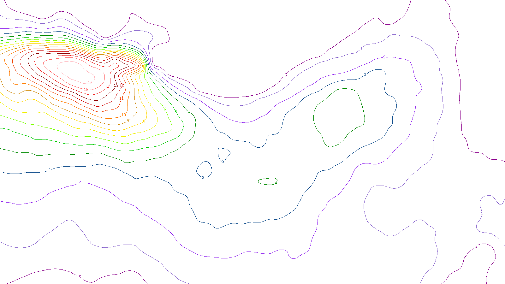This screenshot has width=505, height=284.
Task: Select the "11" contour label
Action: click(122, 98)
